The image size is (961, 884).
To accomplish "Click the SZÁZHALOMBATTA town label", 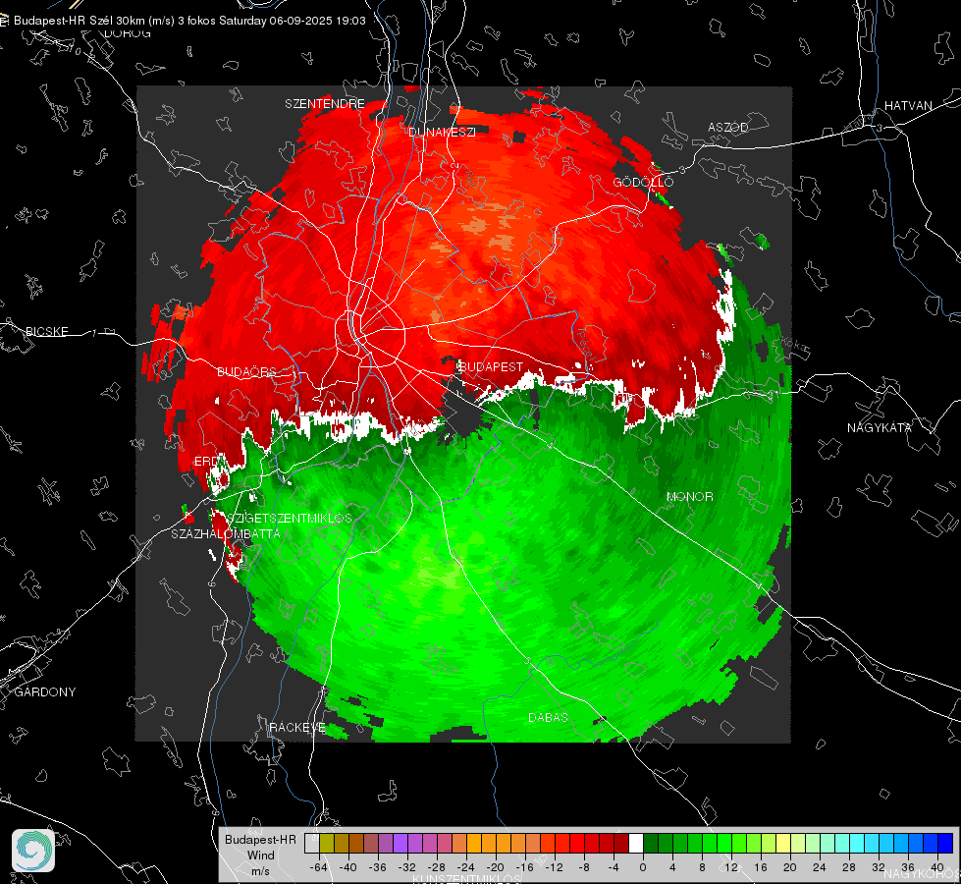I will click(x=226, y=533).
